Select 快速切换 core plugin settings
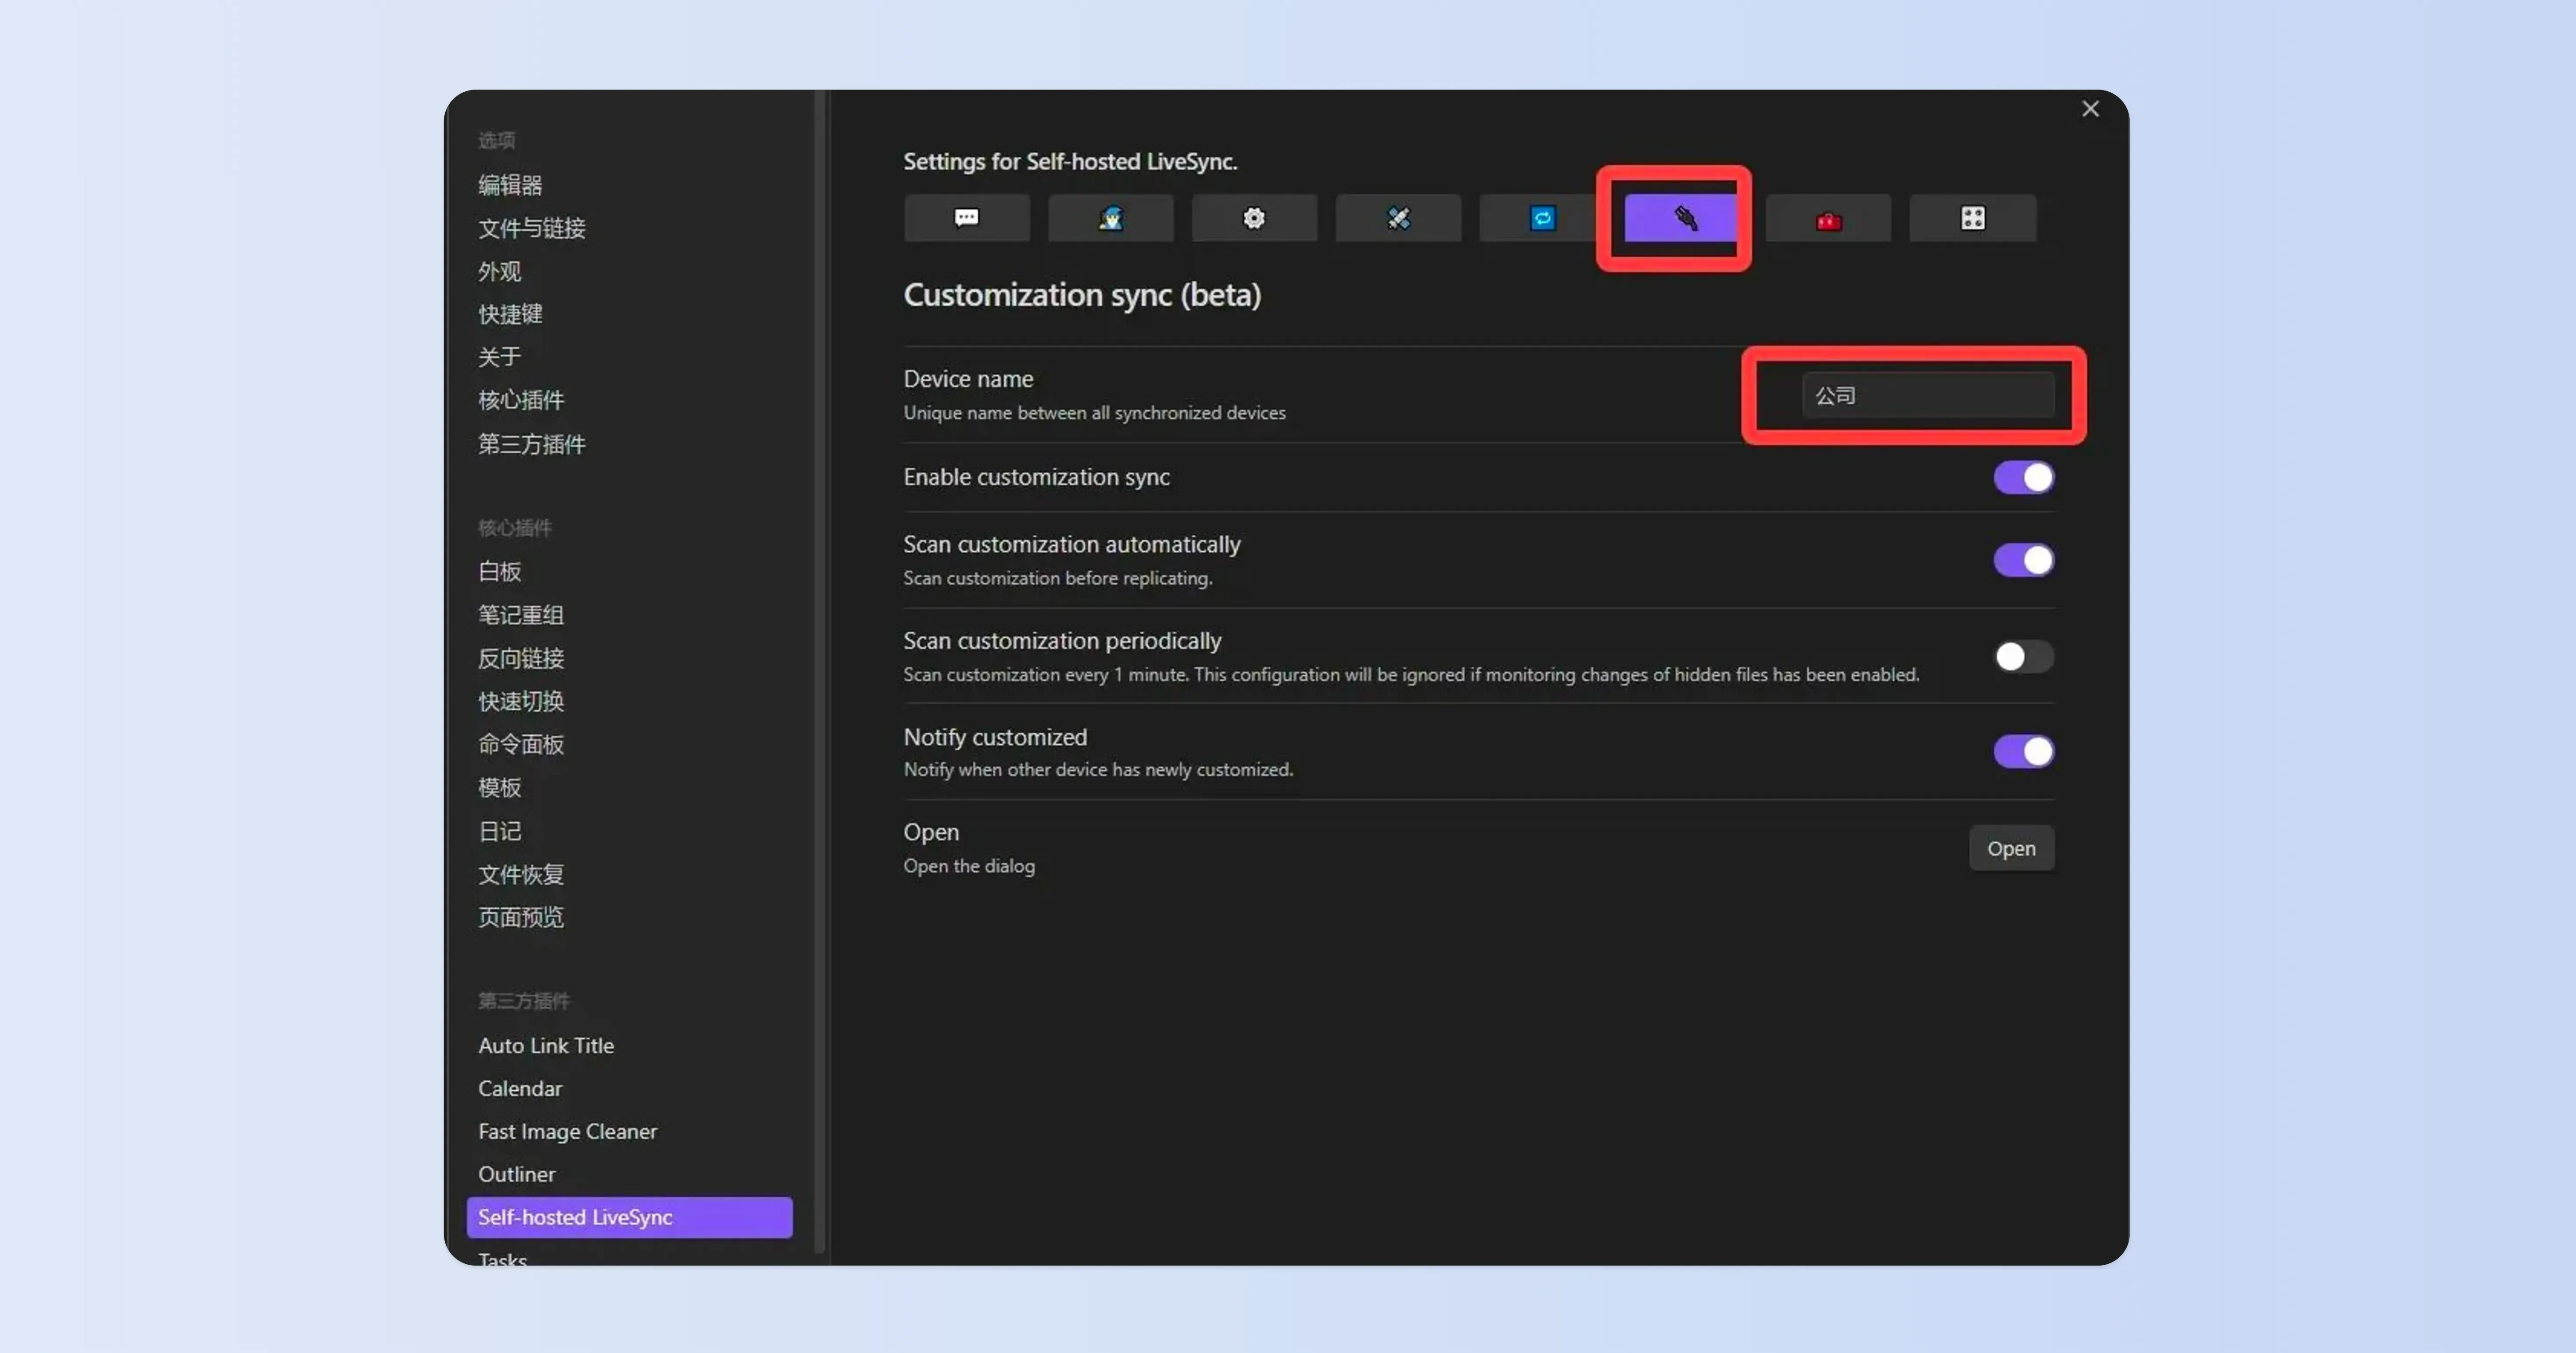This screenshot has height=1353, width=2576. click(520, 701)
